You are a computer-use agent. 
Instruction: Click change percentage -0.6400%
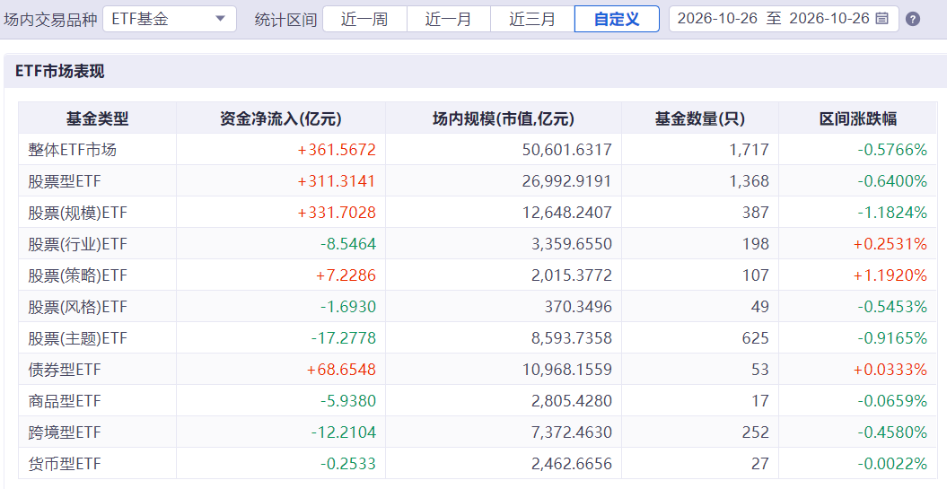pos(892,181)
